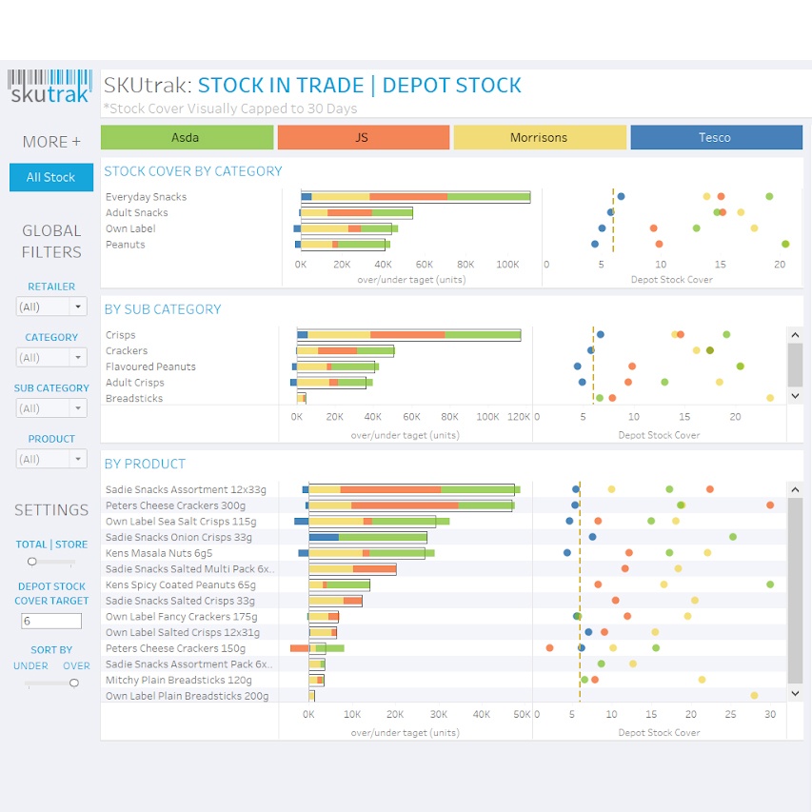Highlight the Morrisons retailer legend item
812x812 pixels.
[x=539, y=138]
